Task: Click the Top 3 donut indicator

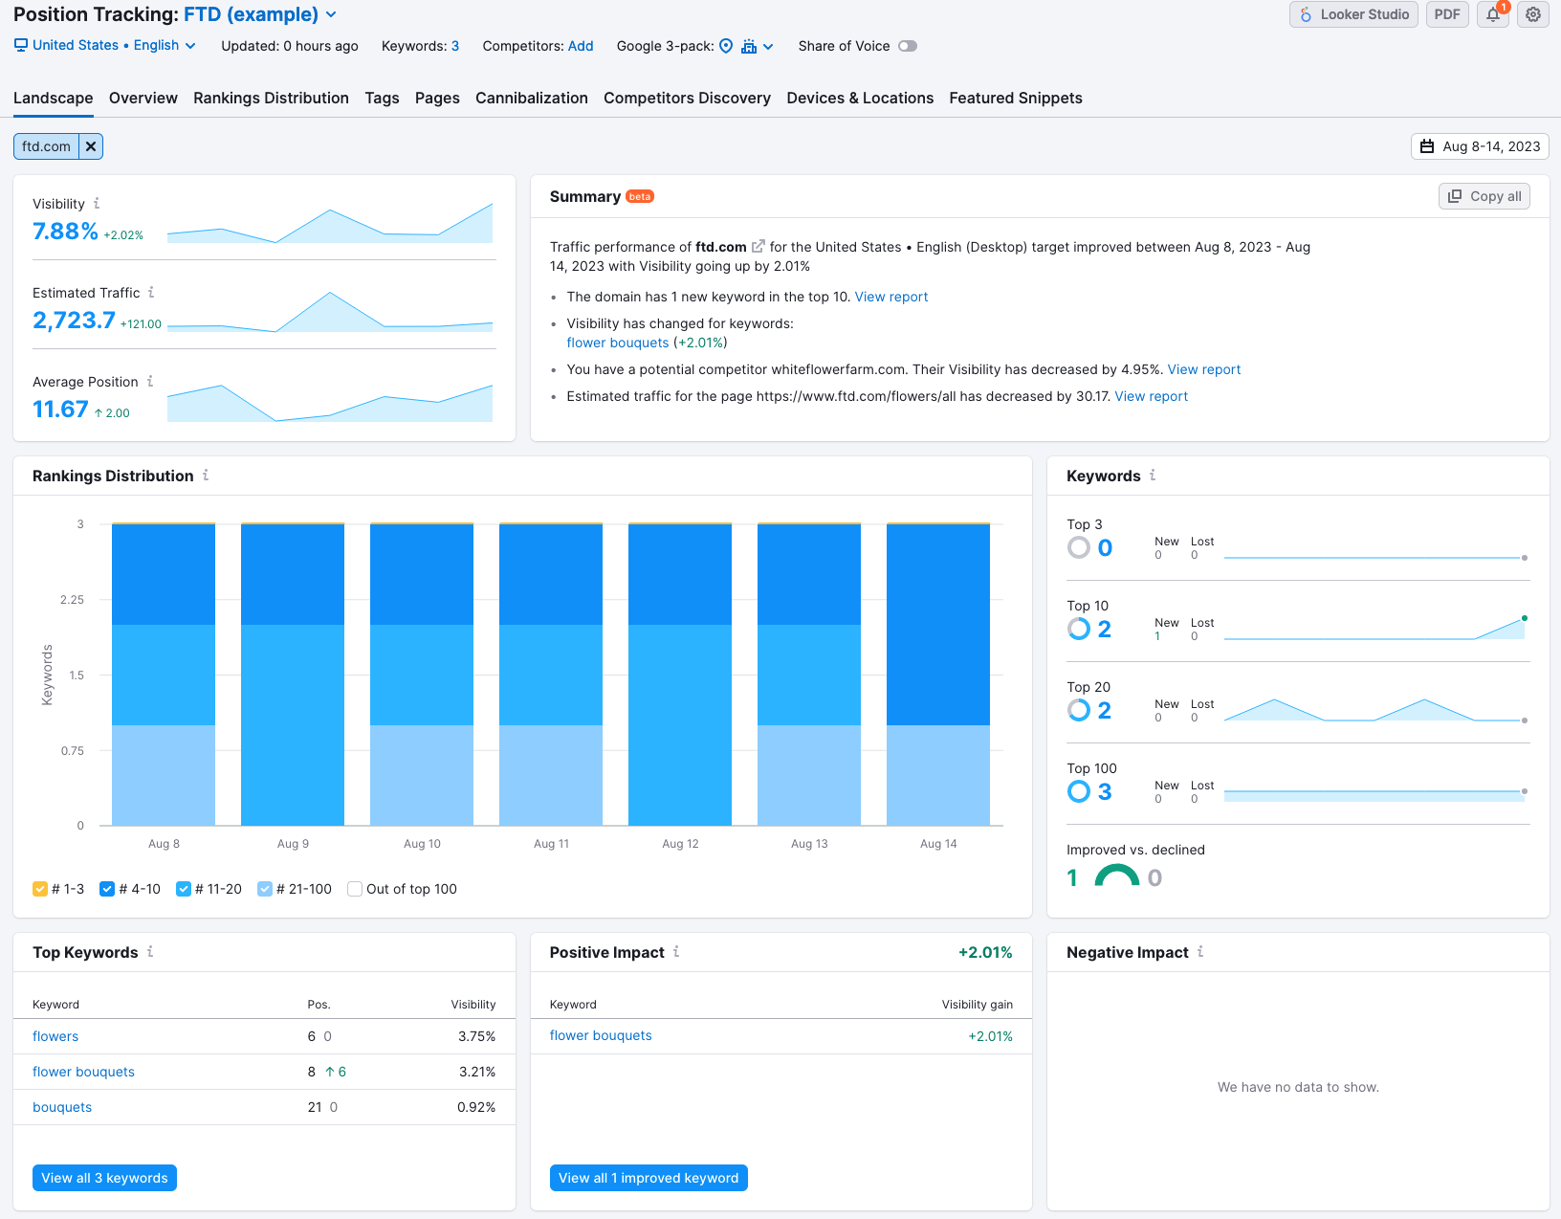Action: [x=1079, y=547]
